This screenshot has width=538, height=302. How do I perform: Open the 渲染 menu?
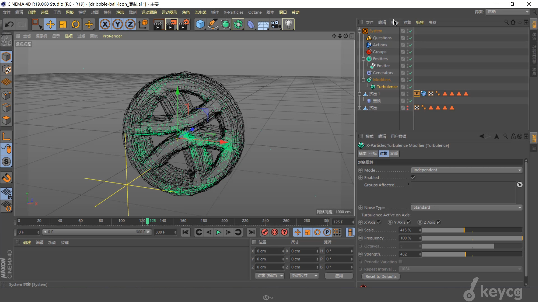(120, 12)
